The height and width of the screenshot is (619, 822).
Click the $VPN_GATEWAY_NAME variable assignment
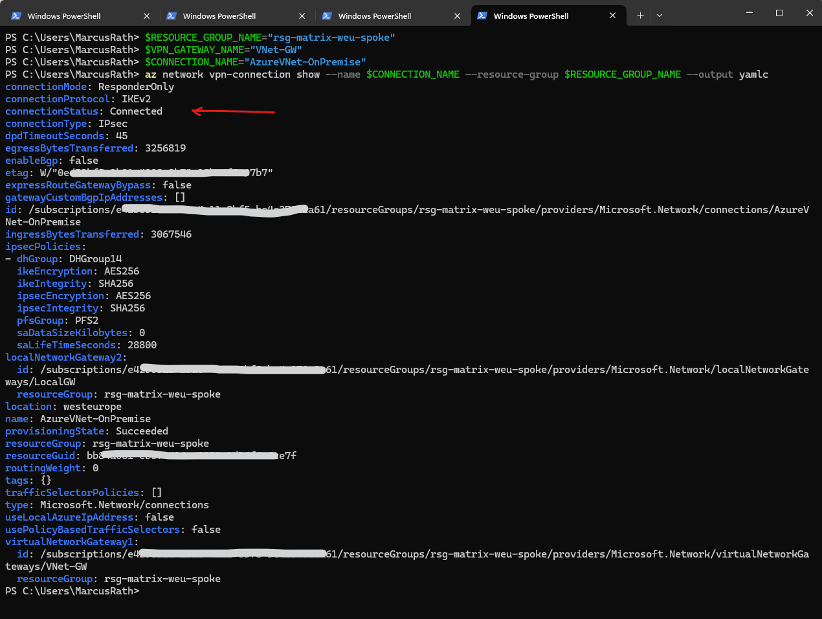pyautogui.click(x=194, y=50)
